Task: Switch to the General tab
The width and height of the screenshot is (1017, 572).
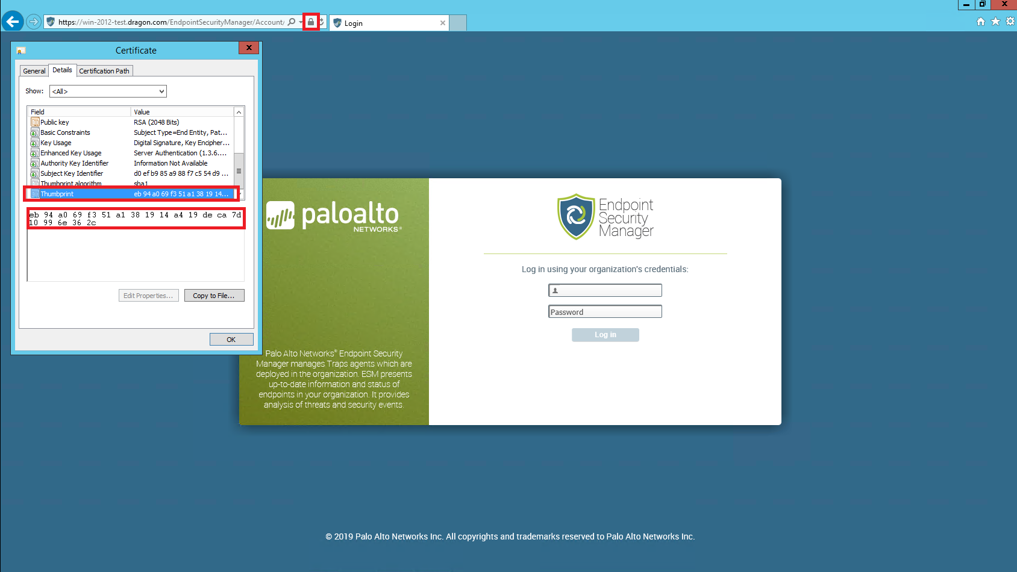Action: 34,71
